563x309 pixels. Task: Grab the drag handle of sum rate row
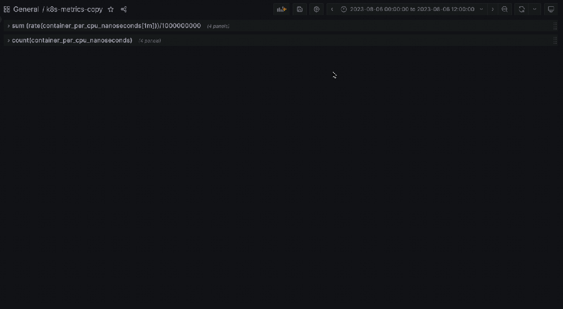click(x=555, y=26)
